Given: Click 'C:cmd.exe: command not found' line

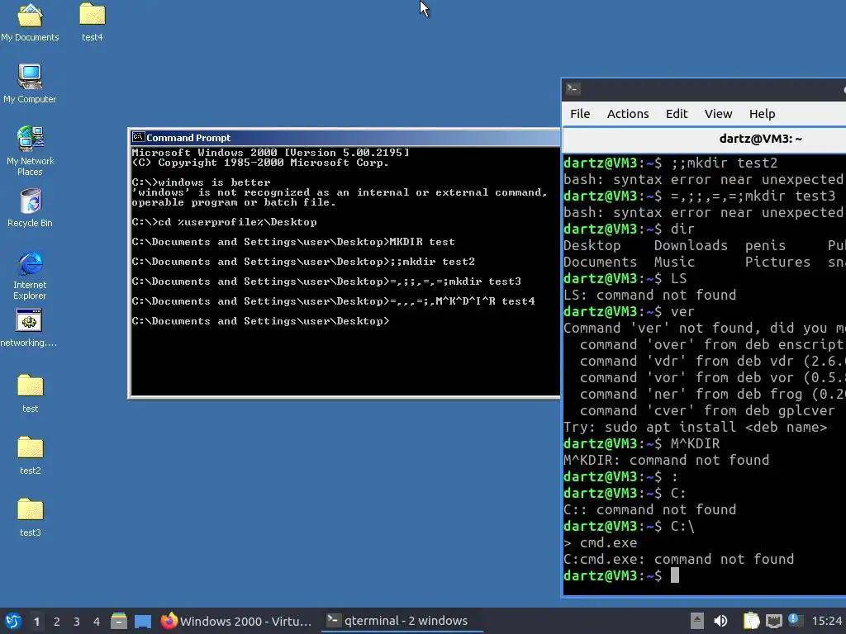Looking at the screenshot, I should pyautogui.click(x=679, y=559).
